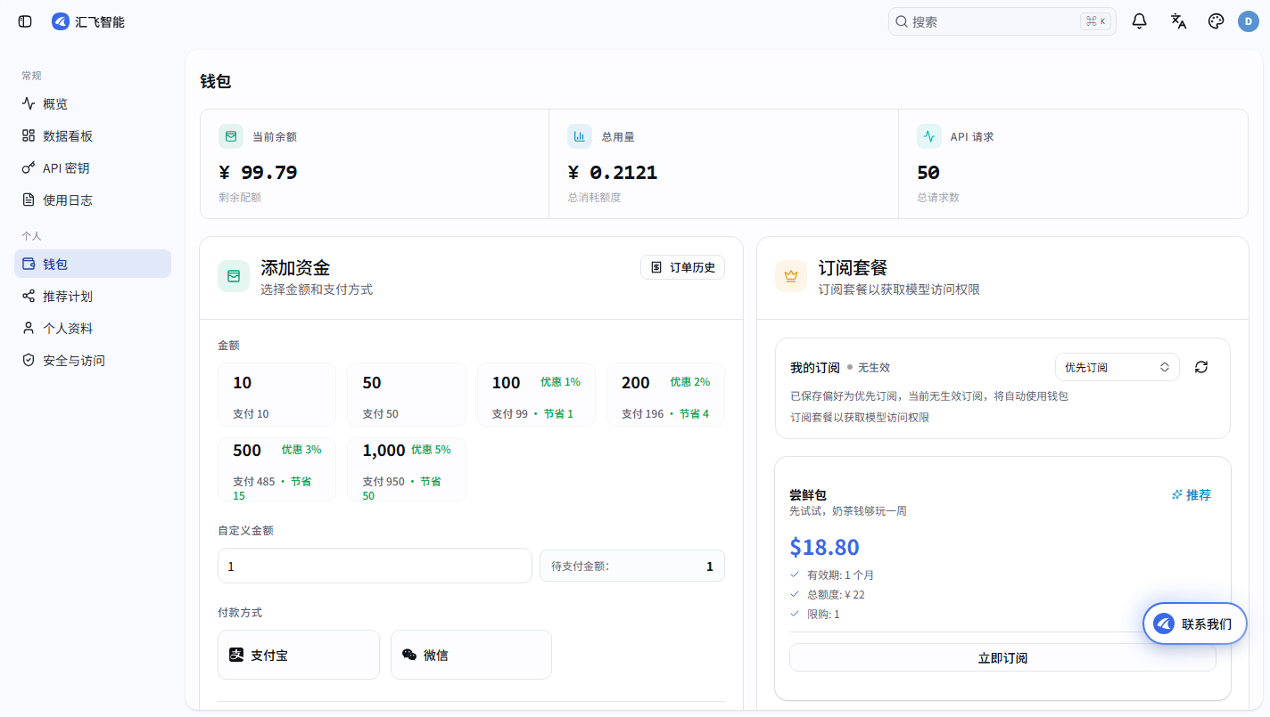
Task: Refresh my subscription with the refresh icon
Action: pos(1201,367)
